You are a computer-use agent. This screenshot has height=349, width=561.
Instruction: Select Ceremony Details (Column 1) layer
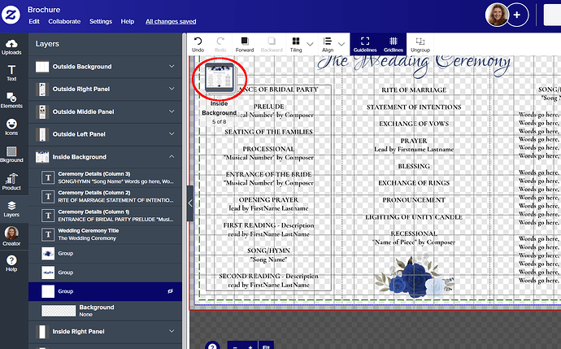(105, 216)
